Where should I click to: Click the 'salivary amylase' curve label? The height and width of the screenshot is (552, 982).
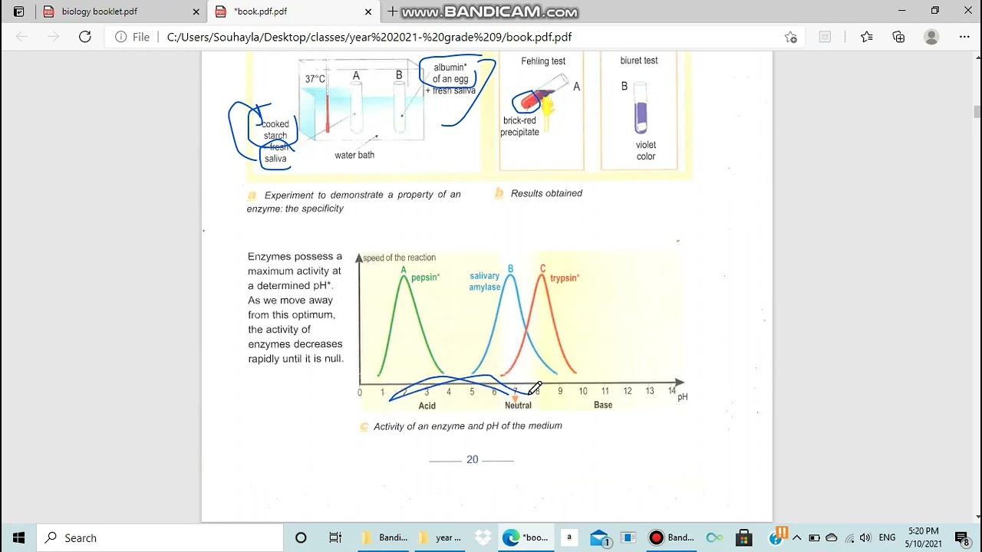tap(485, 281)
